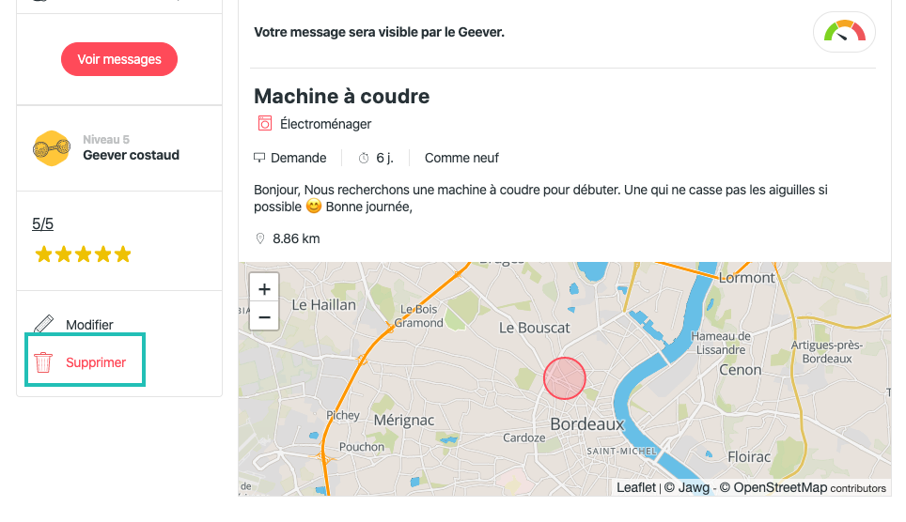The width and height of the screenshot is (906, 522).
Task: Select the Supprimer trash icon
Action: [43, 362]
